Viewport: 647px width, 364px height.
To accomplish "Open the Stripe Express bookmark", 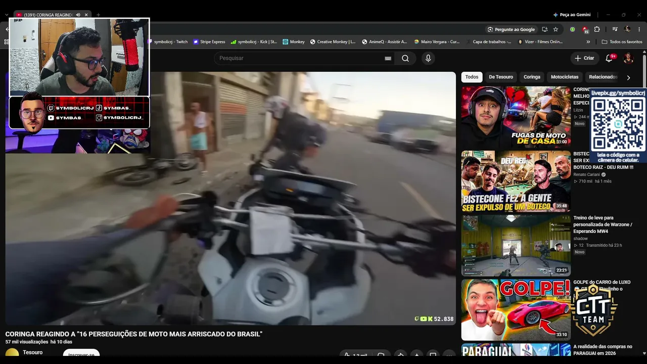I will [x=209, y=42].
